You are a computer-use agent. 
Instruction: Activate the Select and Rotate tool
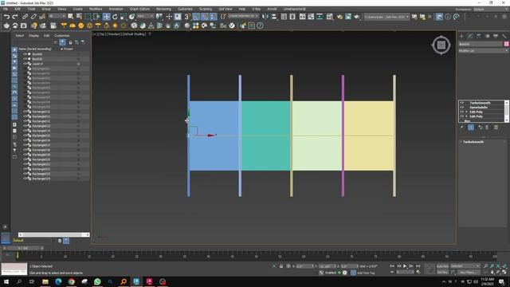click(x=115, y=17)
